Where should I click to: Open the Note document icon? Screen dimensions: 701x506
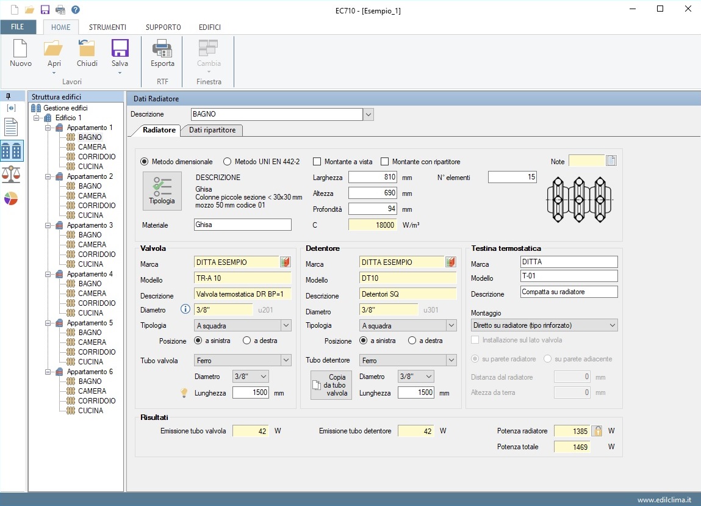tap(611, 161)
